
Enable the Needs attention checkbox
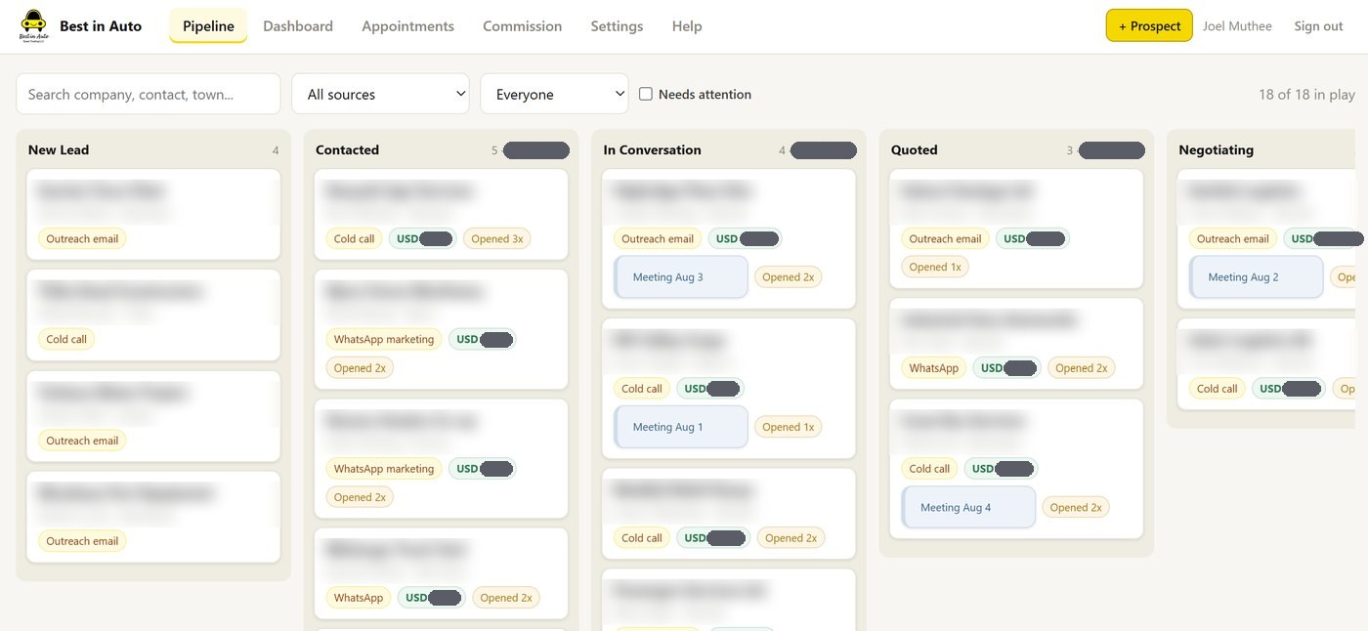tap(646, 94)
